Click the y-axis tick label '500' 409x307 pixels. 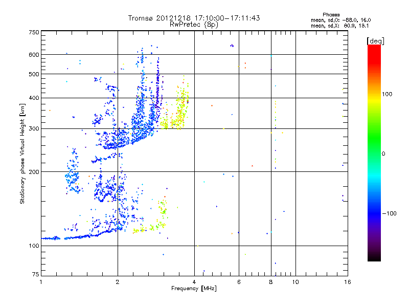(34, 74)
